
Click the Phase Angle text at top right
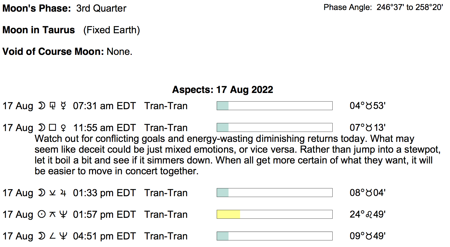[x=383, y=7]
